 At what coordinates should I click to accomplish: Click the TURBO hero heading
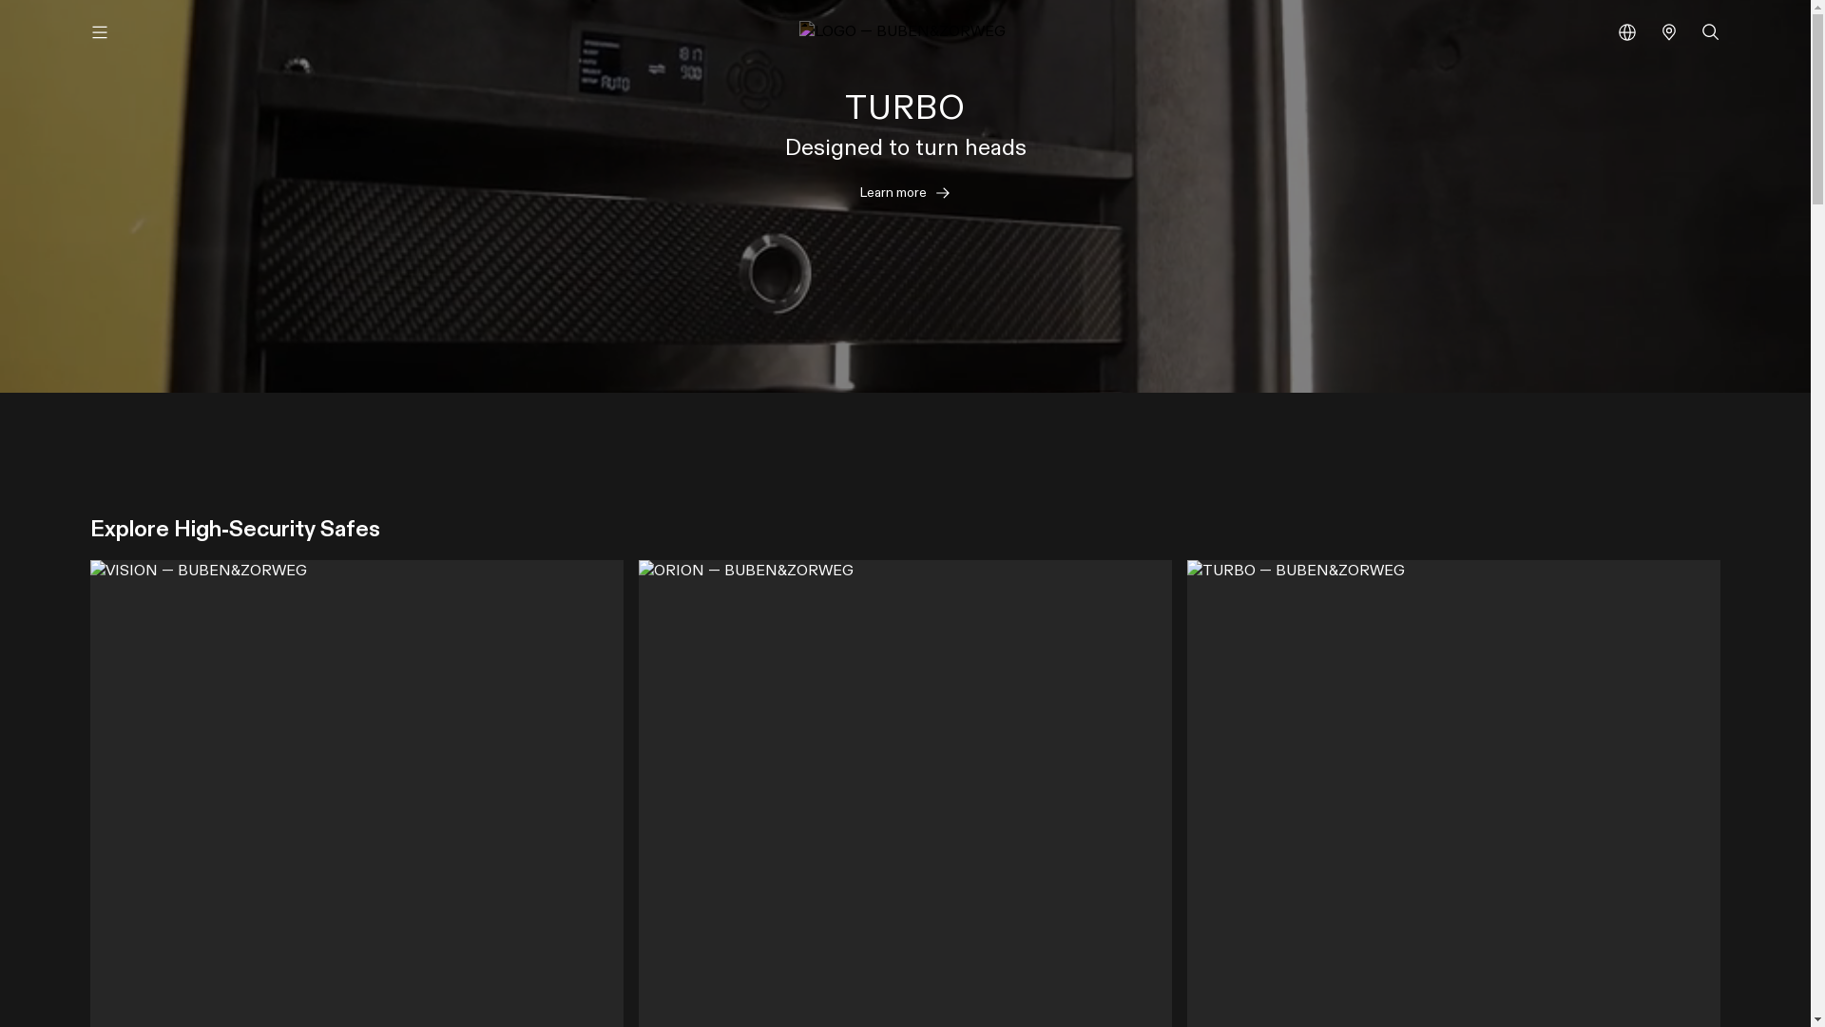pyautogui.click(x=905, y=108)
